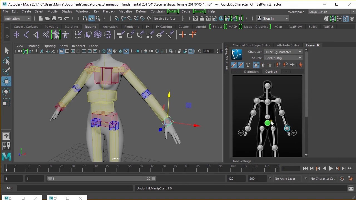Activate the Scale tool

(6, 102)
